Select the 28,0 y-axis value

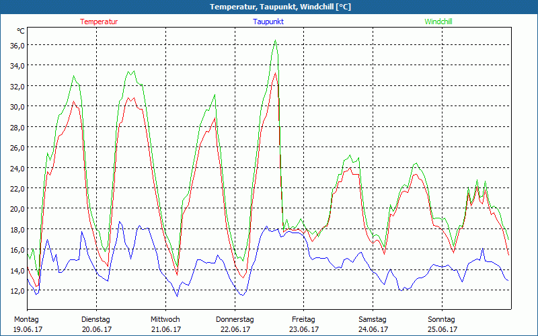(x=17, y=127)
